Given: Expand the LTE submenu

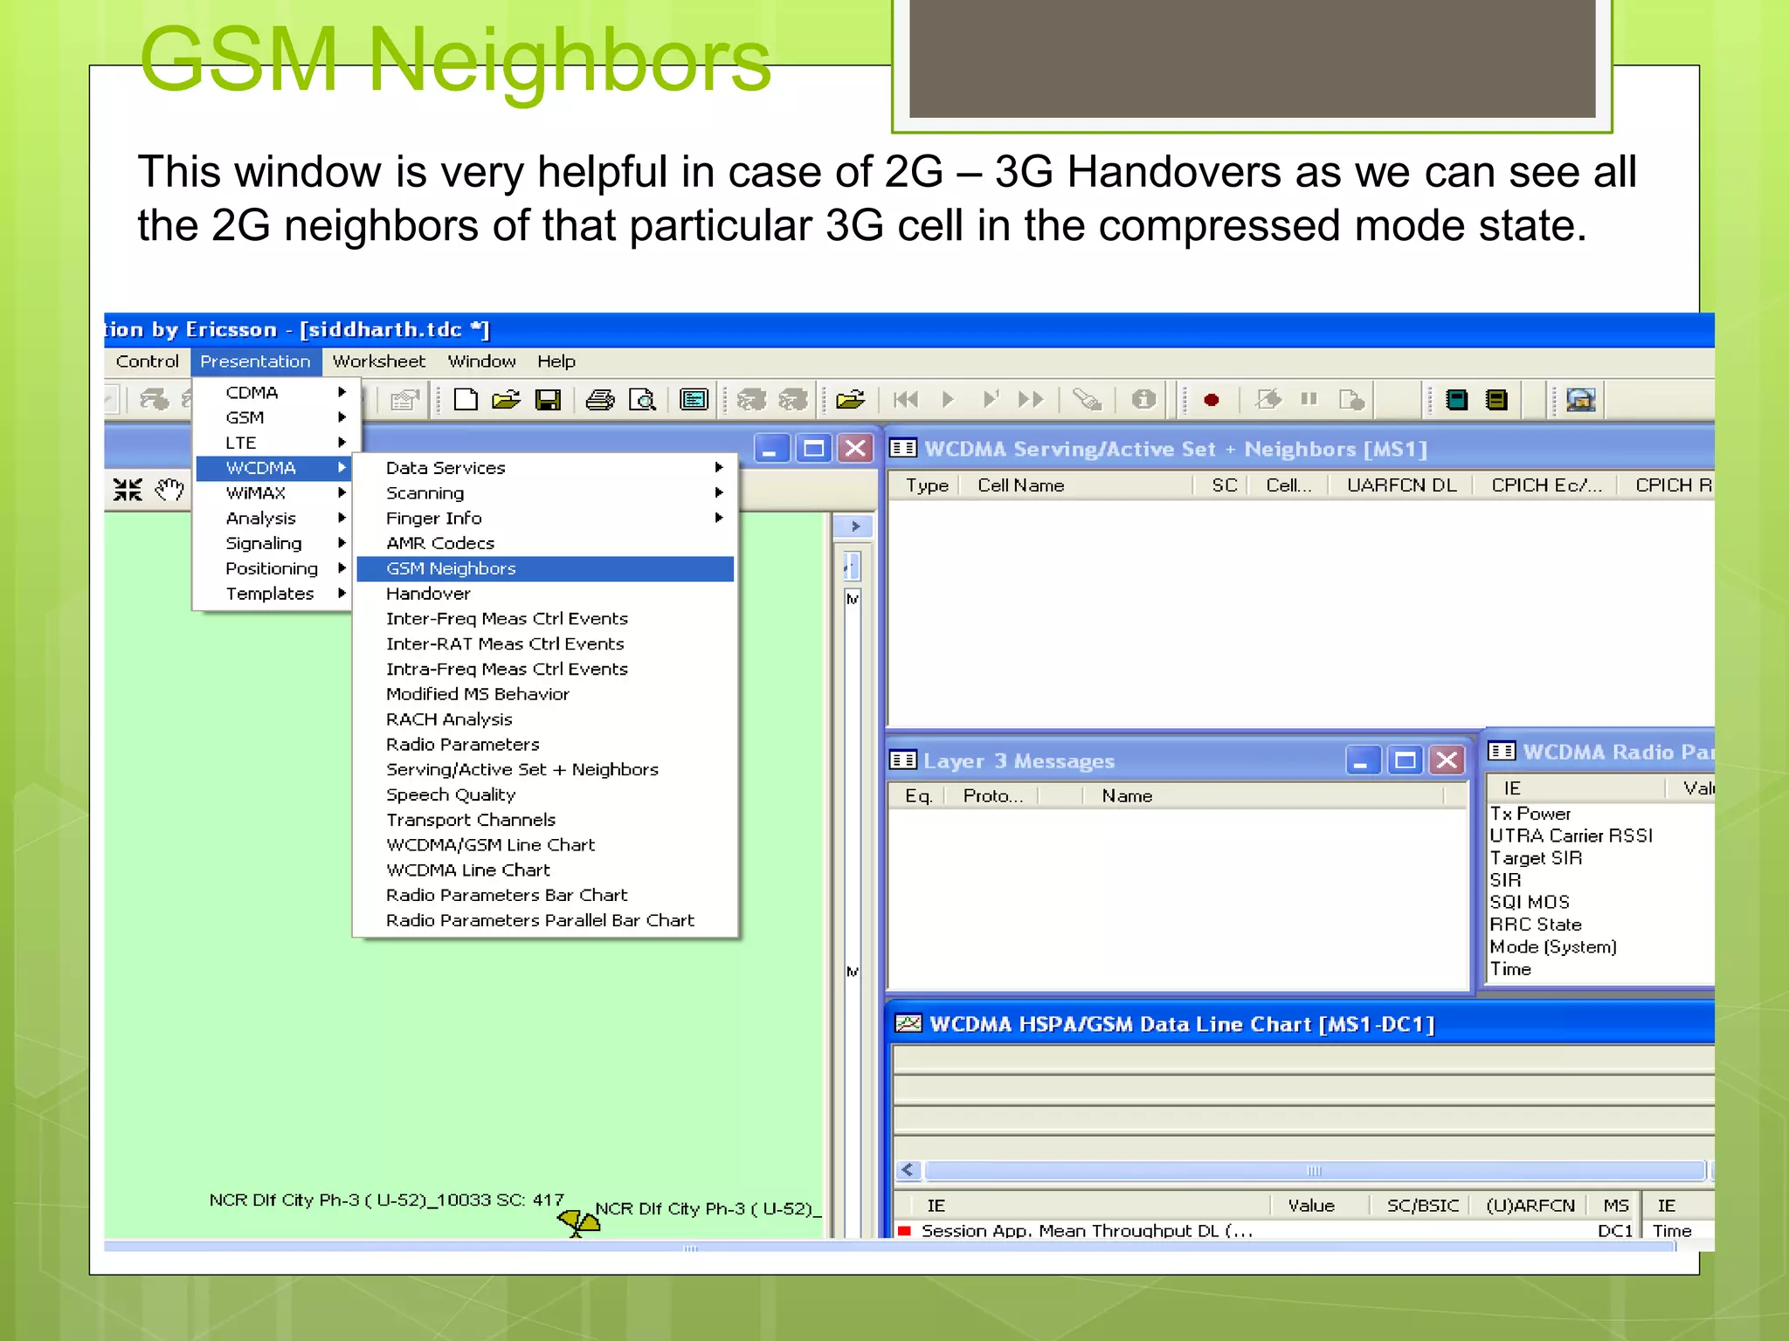Looking at the screenshot, I should 273,443.
